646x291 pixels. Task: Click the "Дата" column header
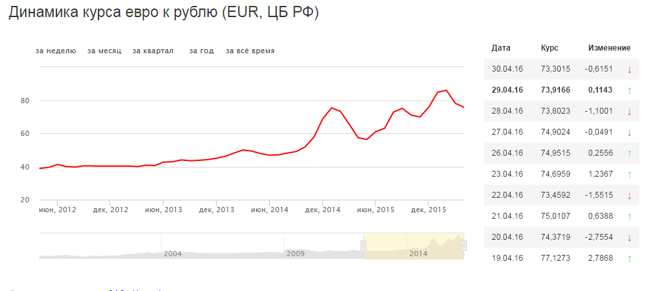pyautogui.click(x=501, y=48)
